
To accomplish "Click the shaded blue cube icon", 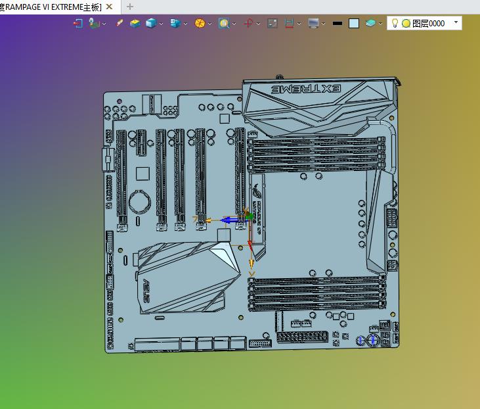I will pyautogui.click(x=151, y=23).
